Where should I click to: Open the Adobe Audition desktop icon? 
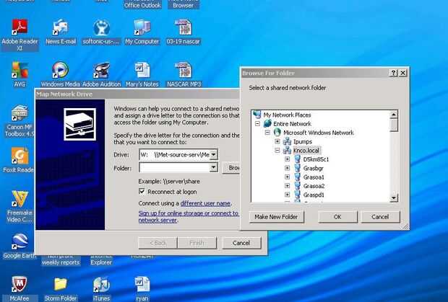point(101,70)
